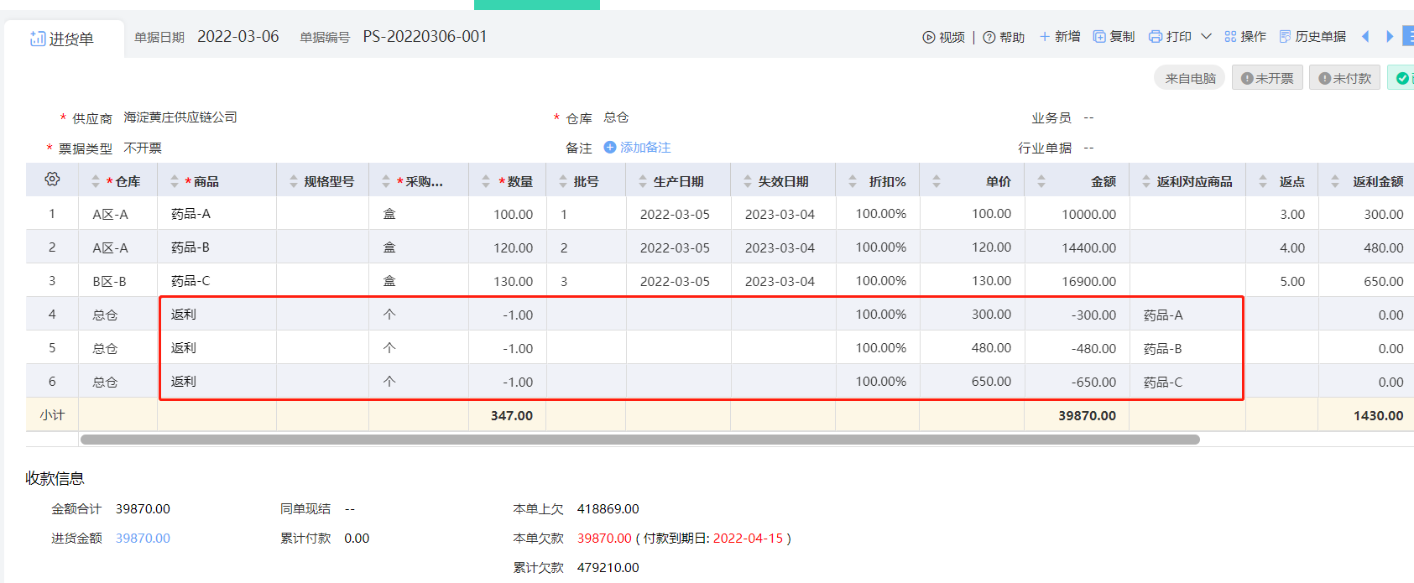Screen dimensions: 1414x583
Task: Select the 进货单 tab
Action: (63, 39)
